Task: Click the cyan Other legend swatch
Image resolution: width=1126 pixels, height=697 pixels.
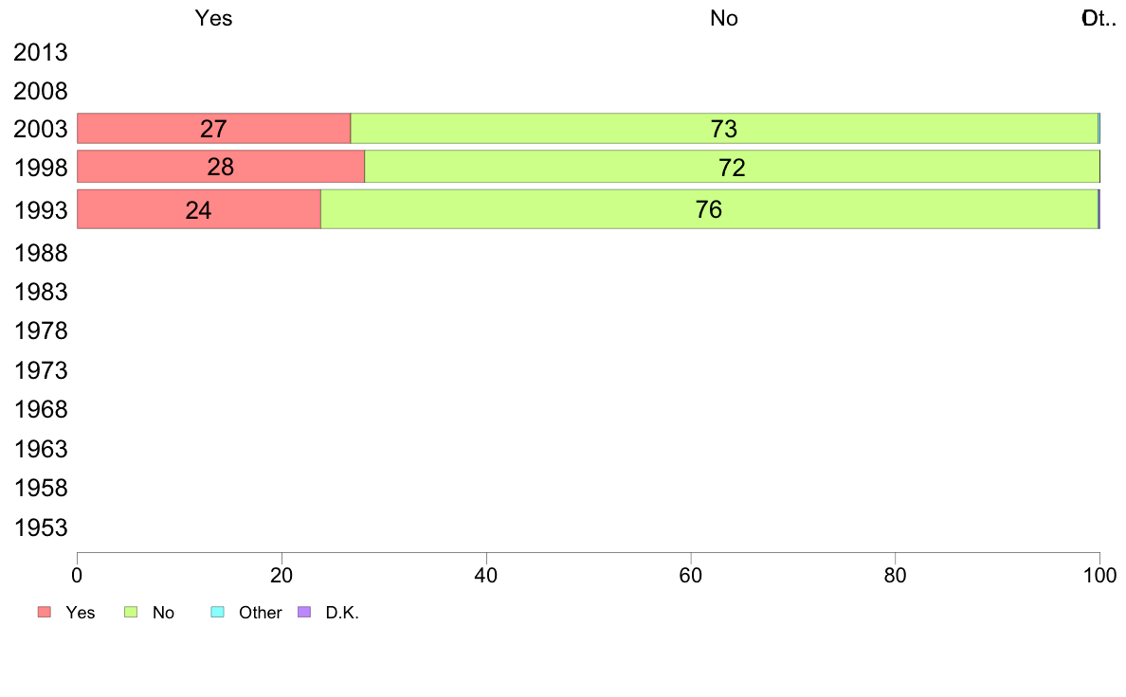Action: (x=218, y=612)
